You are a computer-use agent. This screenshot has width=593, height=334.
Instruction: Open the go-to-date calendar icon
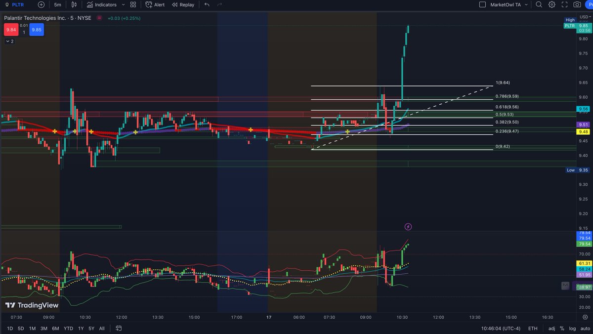119,329
